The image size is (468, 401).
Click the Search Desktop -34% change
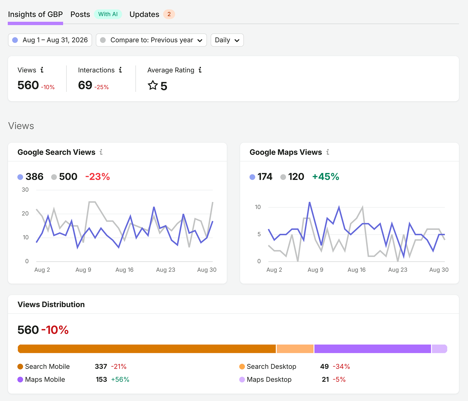pyautogui.click(x=341, y=367)
